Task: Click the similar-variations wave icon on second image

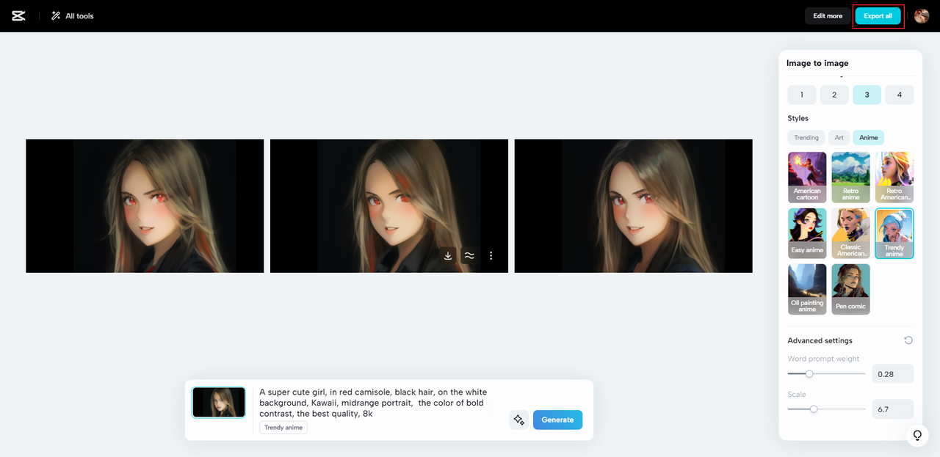Action: [x=469, y=256]
